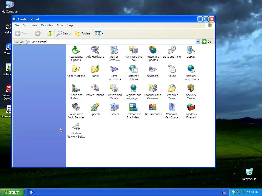Open the File menu
This screenshot has width=262, height=196.
click(x=17, y=25)
